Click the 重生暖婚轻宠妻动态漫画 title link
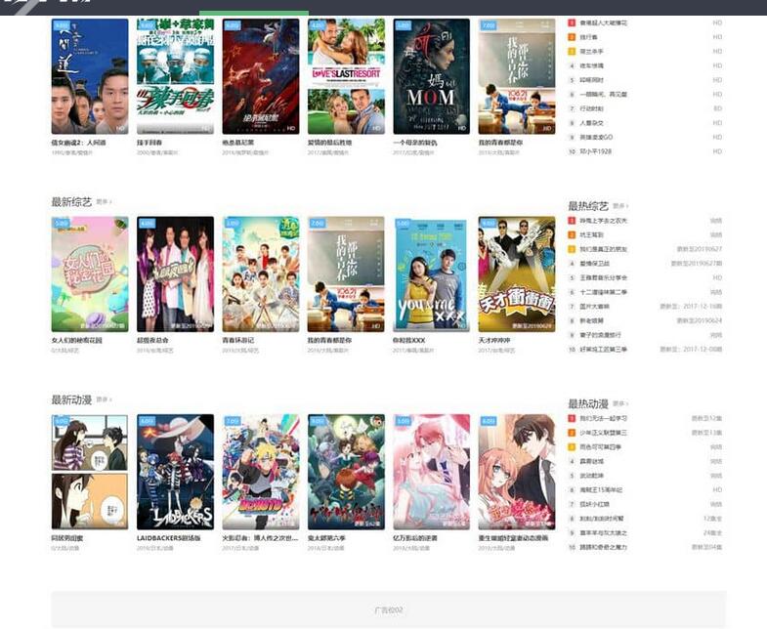 click(514, 538)
